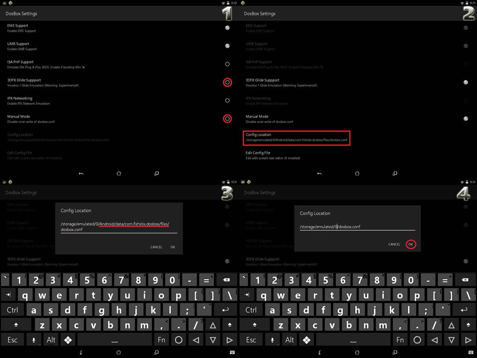Open Edit Config File on top-right screen
Viewport: 477px width, 358px height.
point(273,155)
